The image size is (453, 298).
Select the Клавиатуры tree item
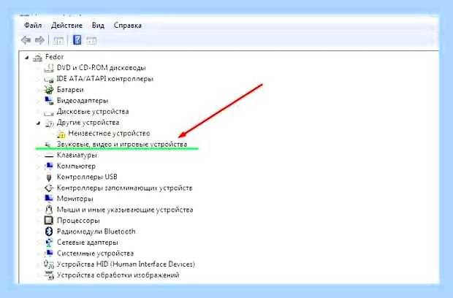[77, 155]
